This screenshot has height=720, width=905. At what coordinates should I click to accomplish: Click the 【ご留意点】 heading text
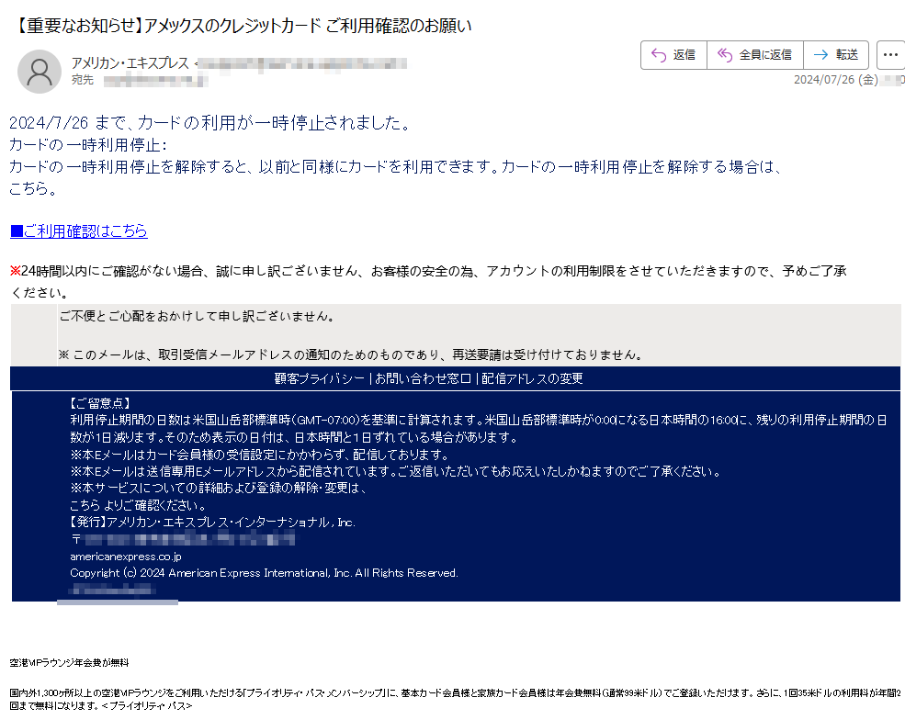(100, 403)
